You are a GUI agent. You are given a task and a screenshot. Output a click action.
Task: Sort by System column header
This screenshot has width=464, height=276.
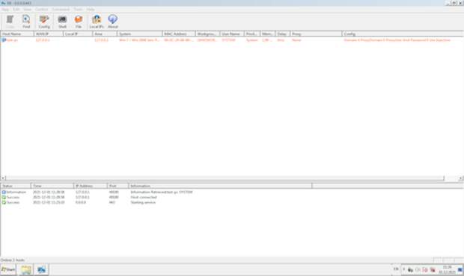coord(140,34)
